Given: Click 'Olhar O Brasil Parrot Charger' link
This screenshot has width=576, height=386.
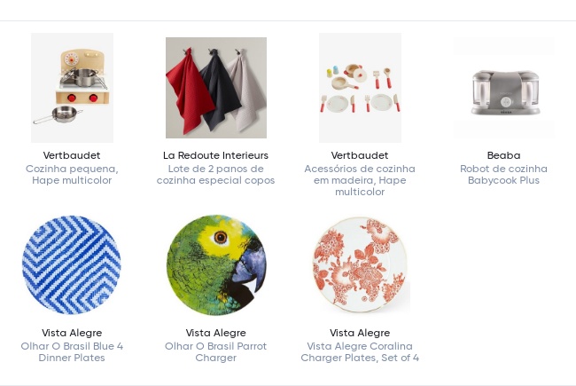Looking at the screenshot, I should (216, 352).
